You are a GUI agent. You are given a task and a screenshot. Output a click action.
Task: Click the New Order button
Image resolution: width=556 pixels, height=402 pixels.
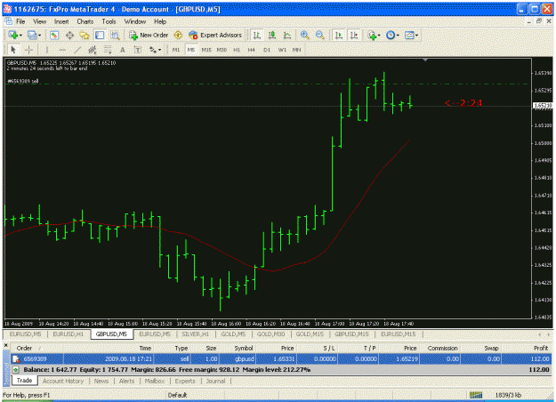[x=149, y=35]
